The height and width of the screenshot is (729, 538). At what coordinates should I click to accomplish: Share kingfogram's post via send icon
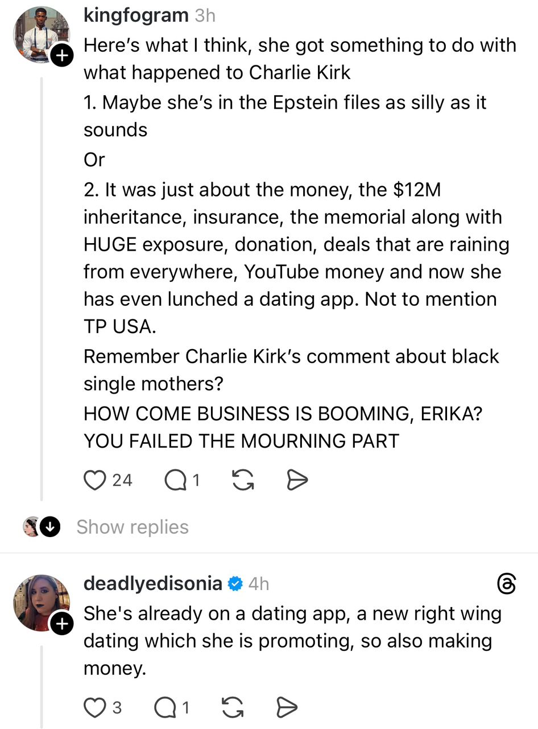(297, 481)
